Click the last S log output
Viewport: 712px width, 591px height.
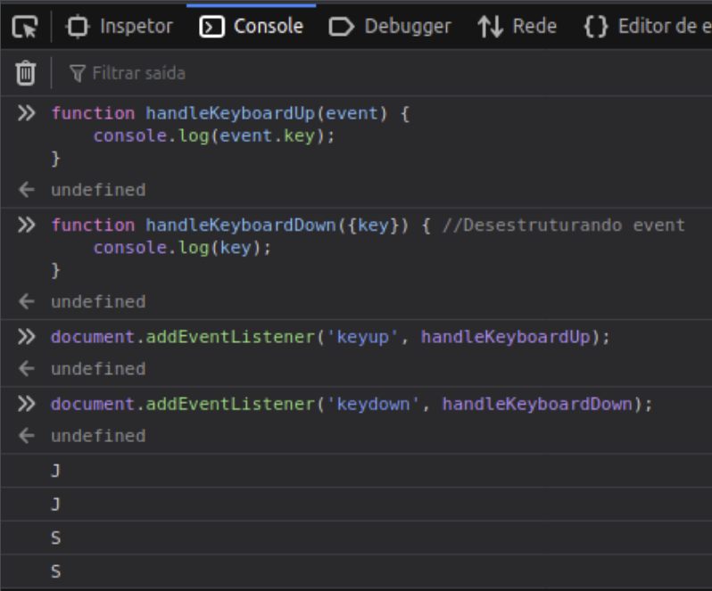point(55,571)
